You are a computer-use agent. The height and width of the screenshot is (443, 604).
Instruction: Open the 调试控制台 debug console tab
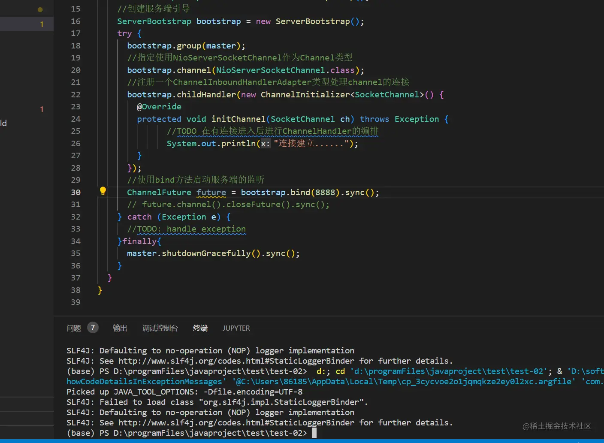tap(160, 328)
